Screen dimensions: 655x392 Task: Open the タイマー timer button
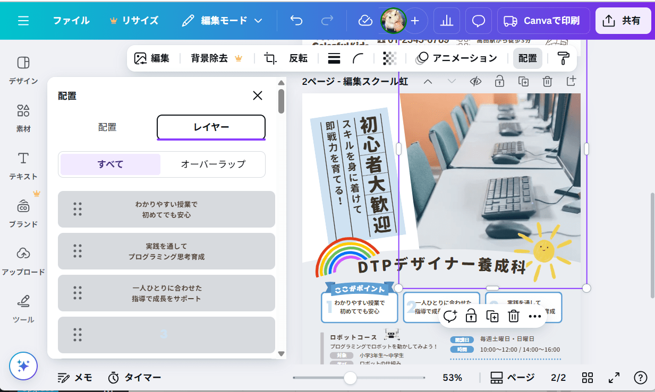(x=134, y=378)
